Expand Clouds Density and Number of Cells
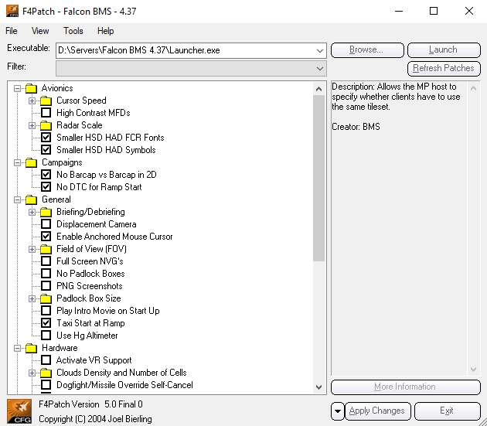Screen dimensions: 487x426 pyautogui.click(x=32, y=373)
